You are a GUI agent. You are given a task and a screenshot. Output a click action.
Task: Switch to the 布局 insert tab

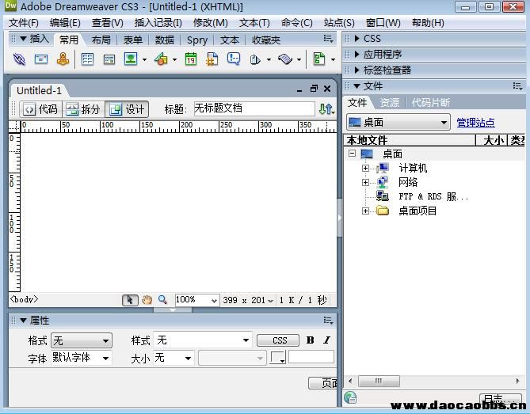click(x=101, y=40)
